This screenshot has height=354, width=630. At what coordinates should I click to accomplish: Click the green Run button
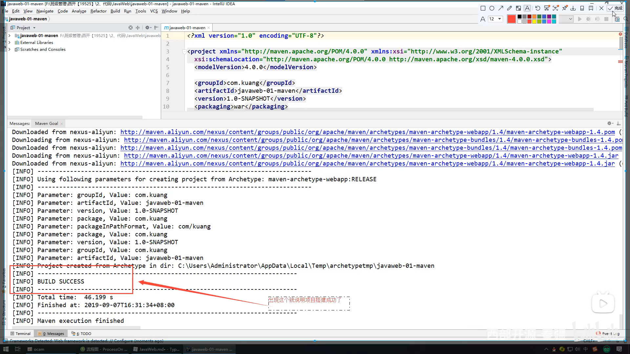[580, 19]
